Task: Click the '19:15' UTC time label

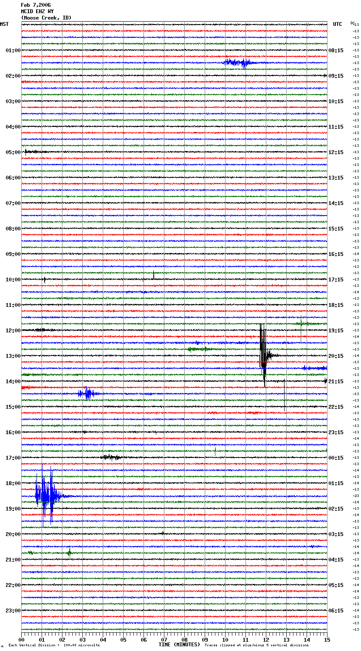Action: [336, 331]
